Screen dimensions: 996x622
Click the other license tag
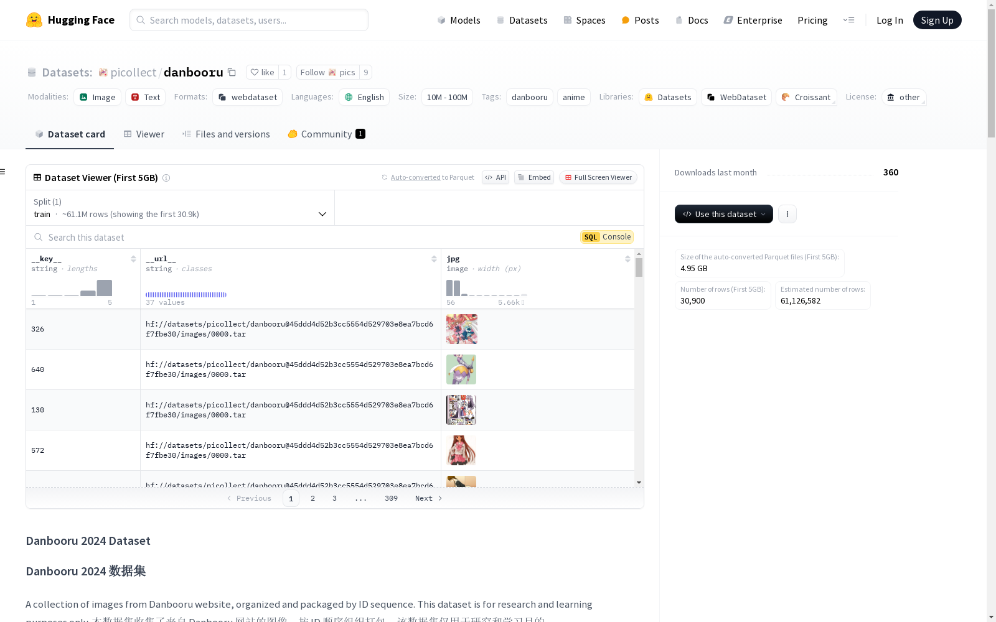coord(904,97)
